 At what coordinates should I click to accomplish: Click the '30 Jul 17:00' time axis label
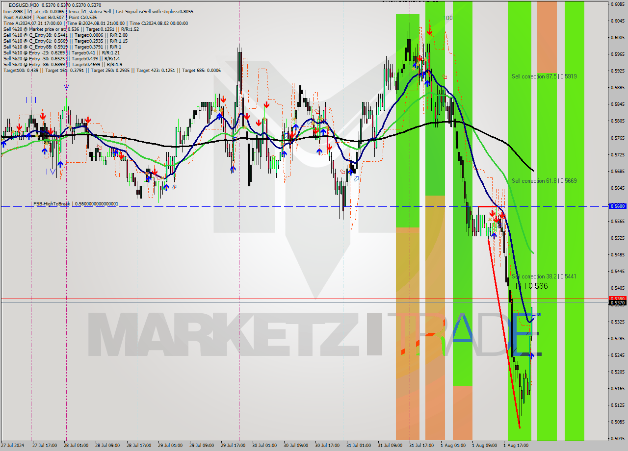pyautogui.click(x=328, y=446)
